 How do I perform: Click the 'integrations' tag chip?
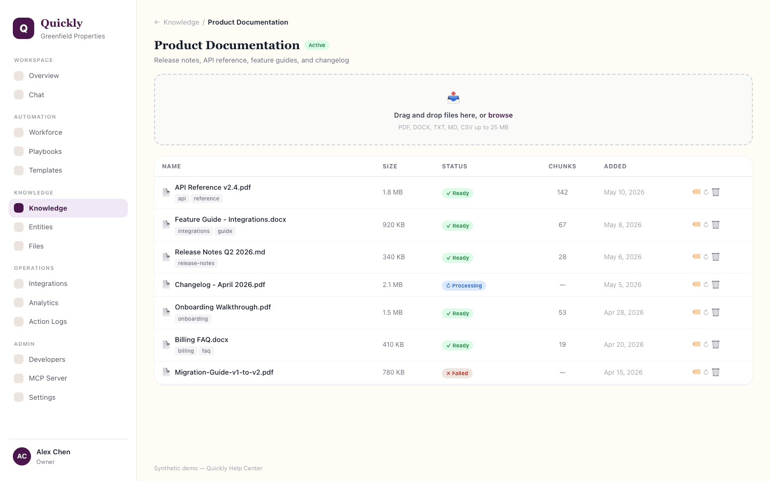pos(194,231)
